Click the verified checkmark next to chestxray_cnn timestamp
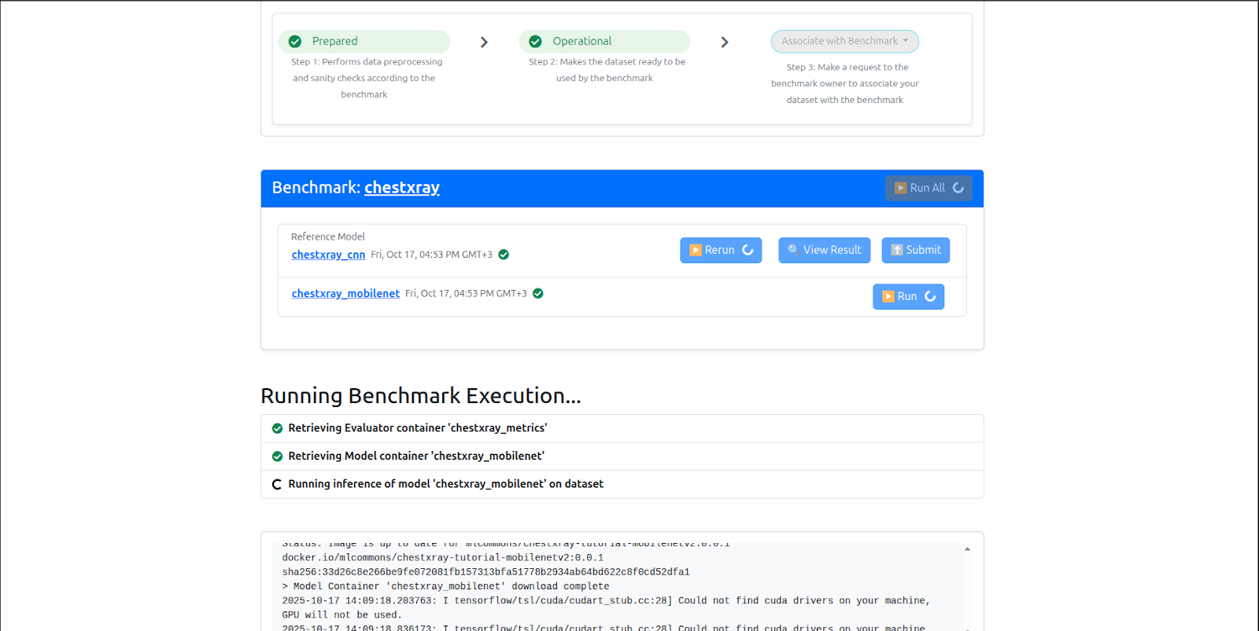Screen dimensions: 1259x631 [x=504, y=255]
